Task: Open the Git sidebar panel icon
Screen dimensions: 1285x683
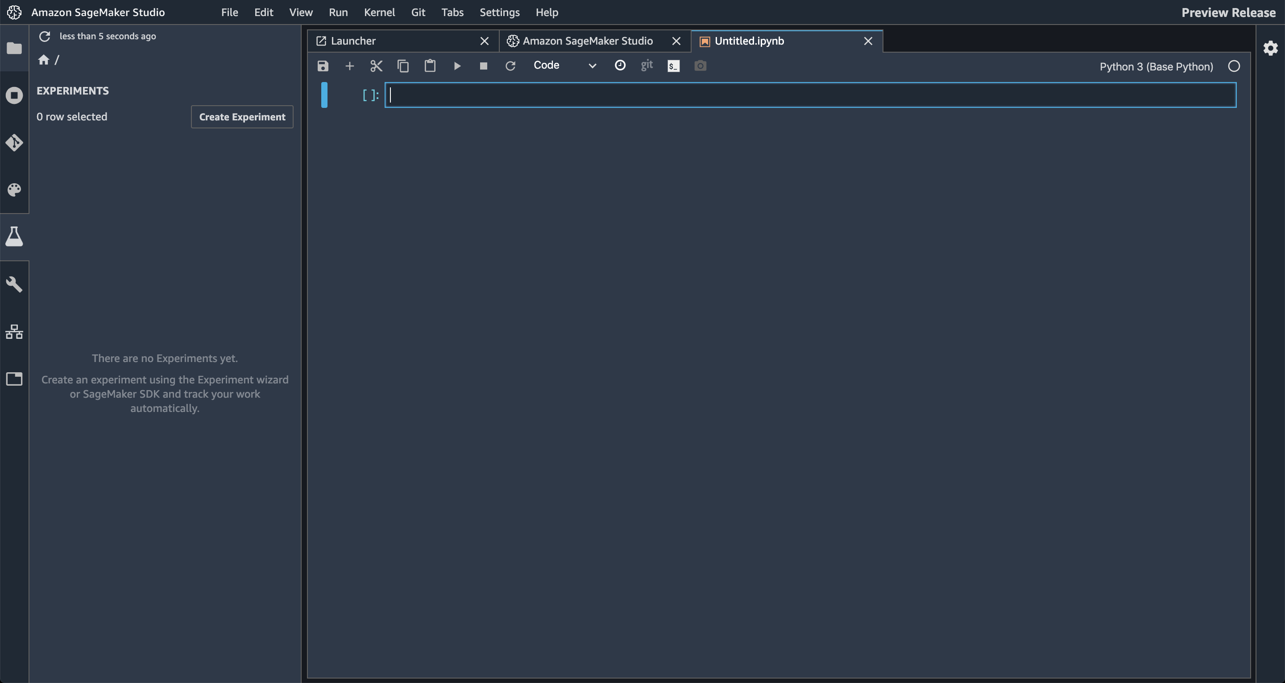Action: point(14,143)
